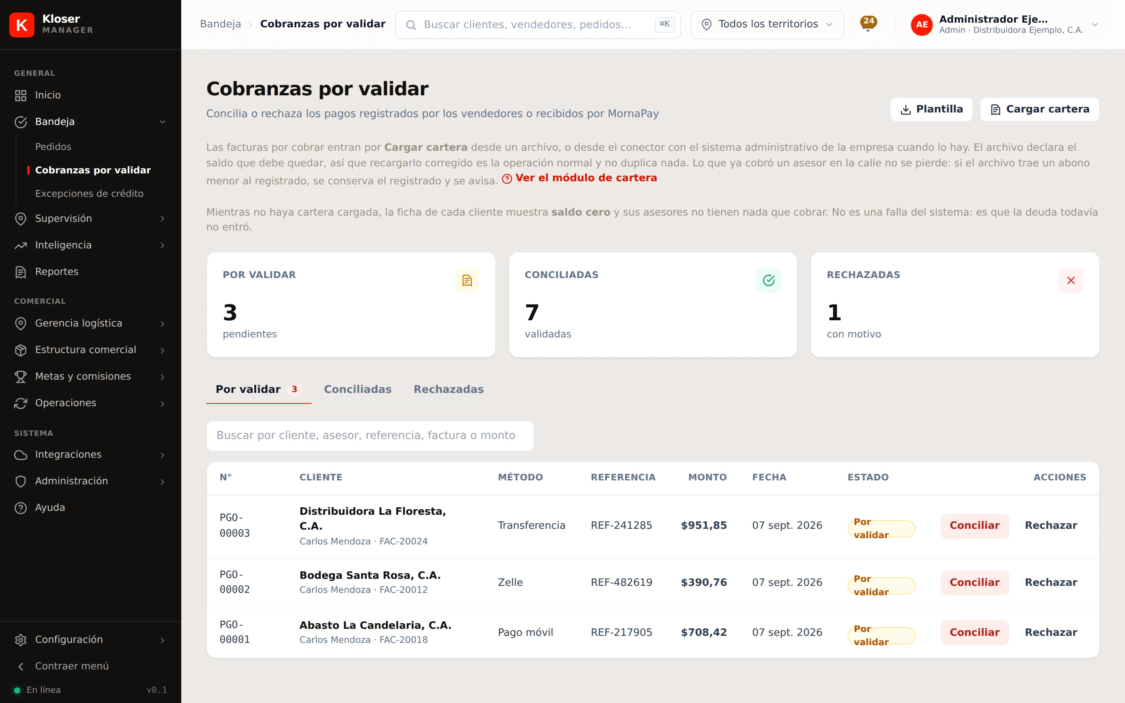Click the Bandeja breadcrumb link

tap(220, 24)
